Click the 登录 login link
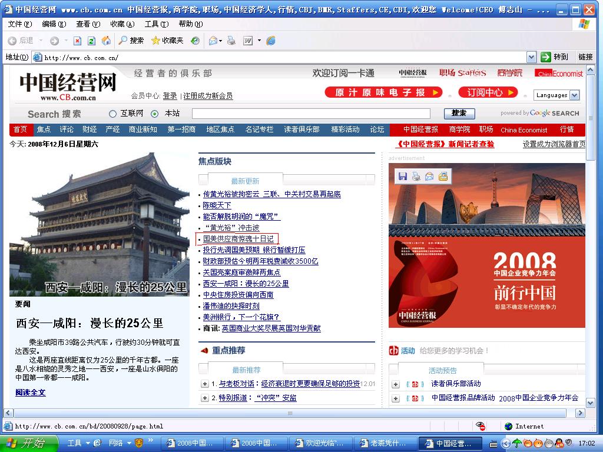 point(170,96)
